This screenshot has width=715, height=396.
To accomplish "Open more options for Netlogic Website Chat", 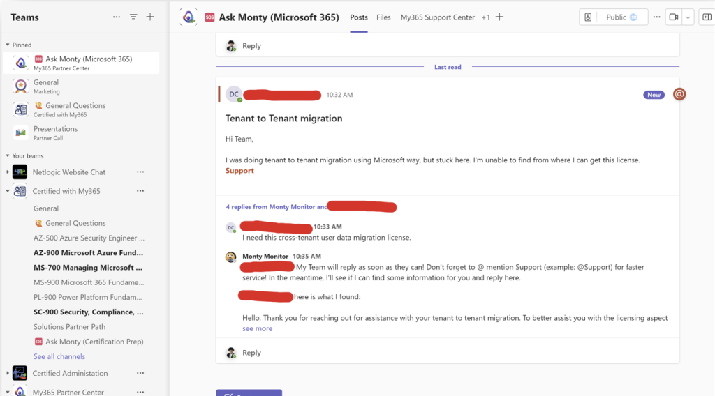I will tap(140, 172).
